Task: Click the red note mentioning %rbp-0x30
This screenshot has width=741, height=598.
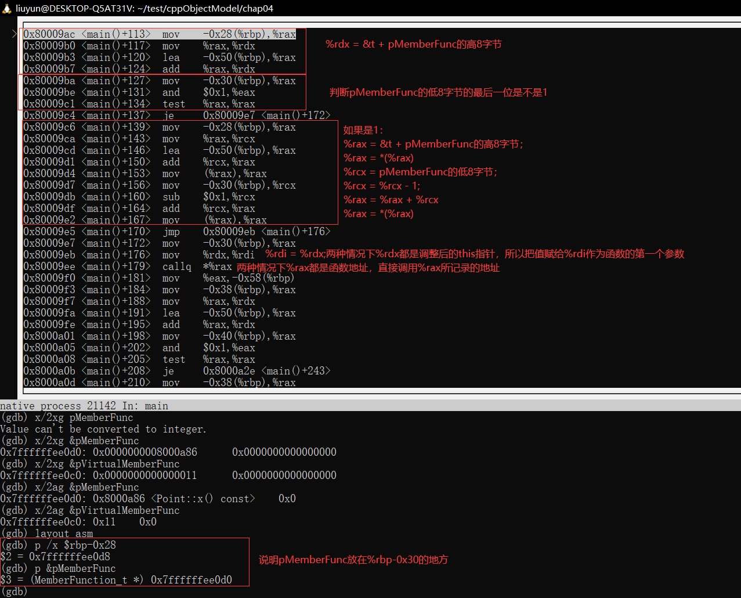Action: (x=353, y=560)
